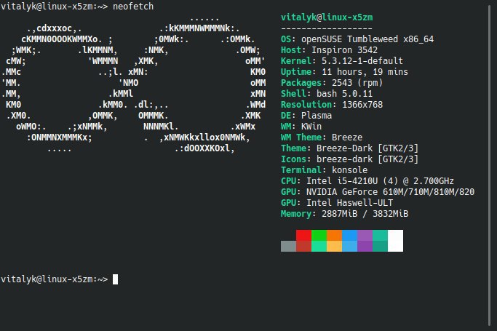Screen dimensions: 497x331
Task: Click the bright green color block
Action: click(x=319, y=236)
